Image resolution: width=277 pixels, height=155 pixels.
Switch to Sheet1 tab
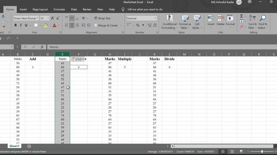point(14,146)
